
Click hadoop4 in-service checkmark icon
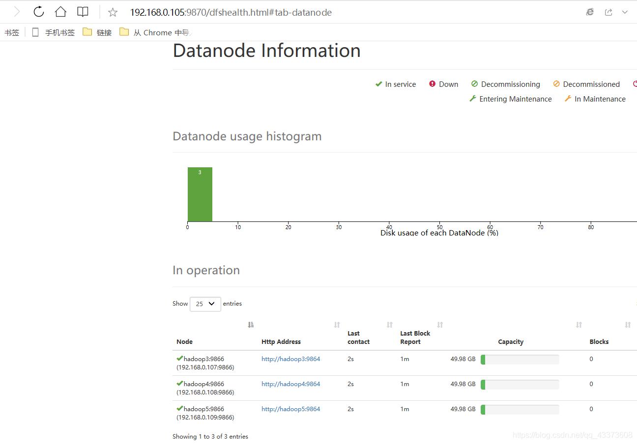[x=180, y=383]
